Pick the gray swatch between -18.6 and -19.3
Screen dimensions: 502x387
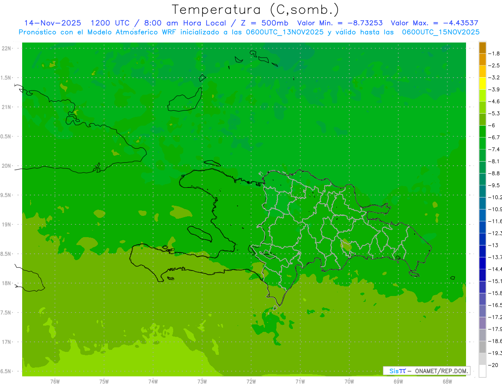(483, 347)
